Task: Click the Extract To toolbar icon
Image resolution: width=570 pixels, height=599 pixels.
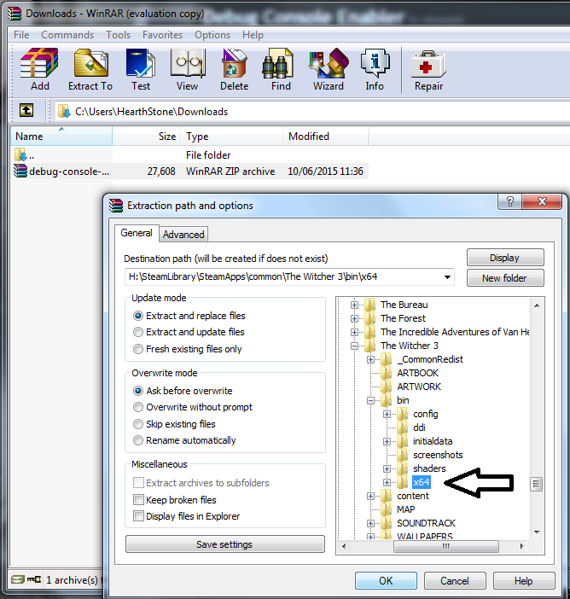Action: pos(90,63)
